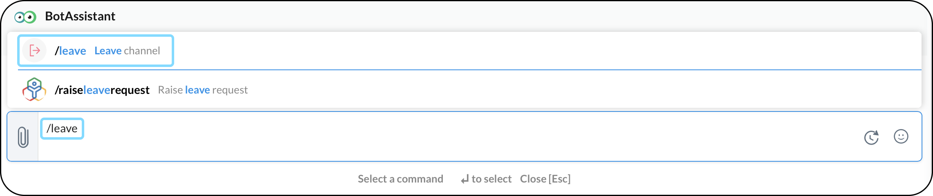Click the "Raise leave request" description text
This screenshot has width=933, height=196.
point(203,90)
